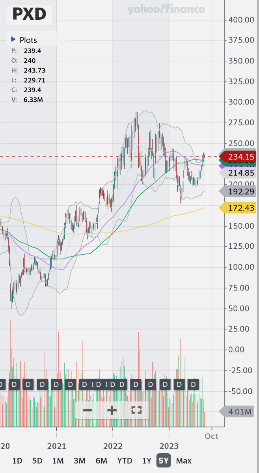This screenshot has height=473, width=259.
Task: Switch chart to 6M range
Action: pyautogui.click(x=101, y=461)
